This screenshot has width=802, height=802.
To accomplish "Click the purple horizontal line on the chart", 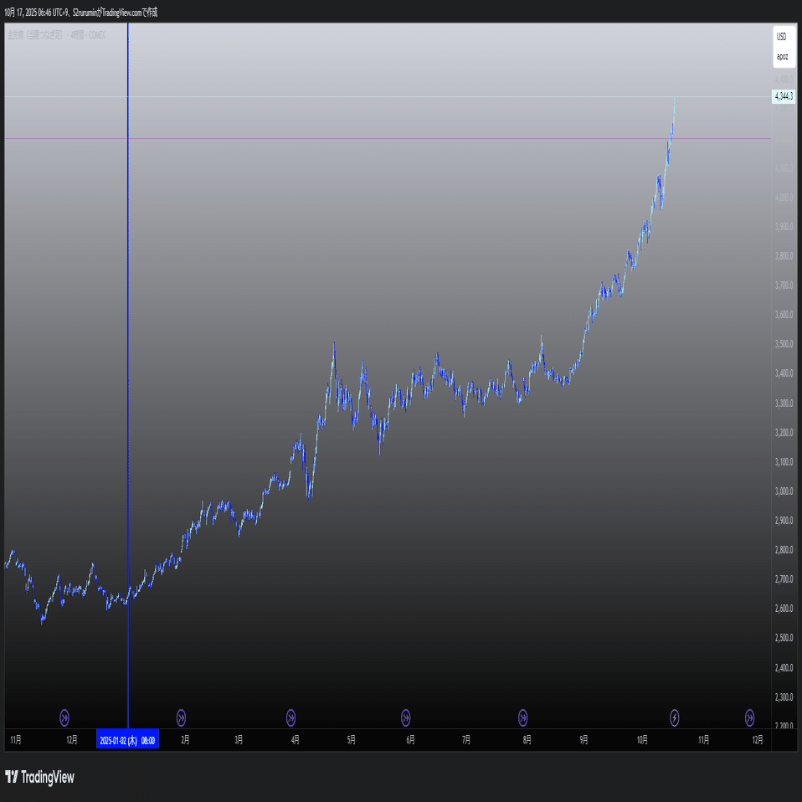I will coord(388,138).
